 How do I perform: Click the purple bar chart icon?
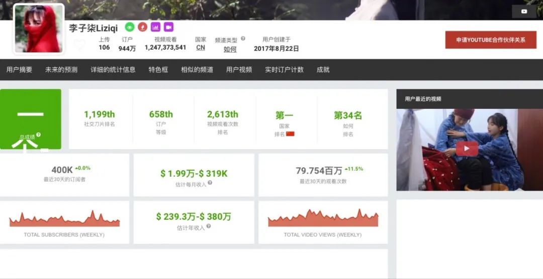tap(155, 27)
